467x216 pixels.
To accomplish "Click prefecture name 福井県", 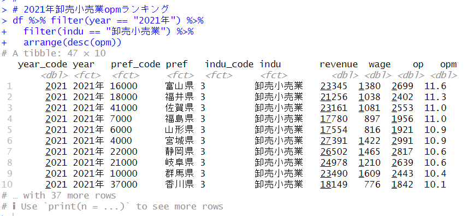I will click(179, 97).
